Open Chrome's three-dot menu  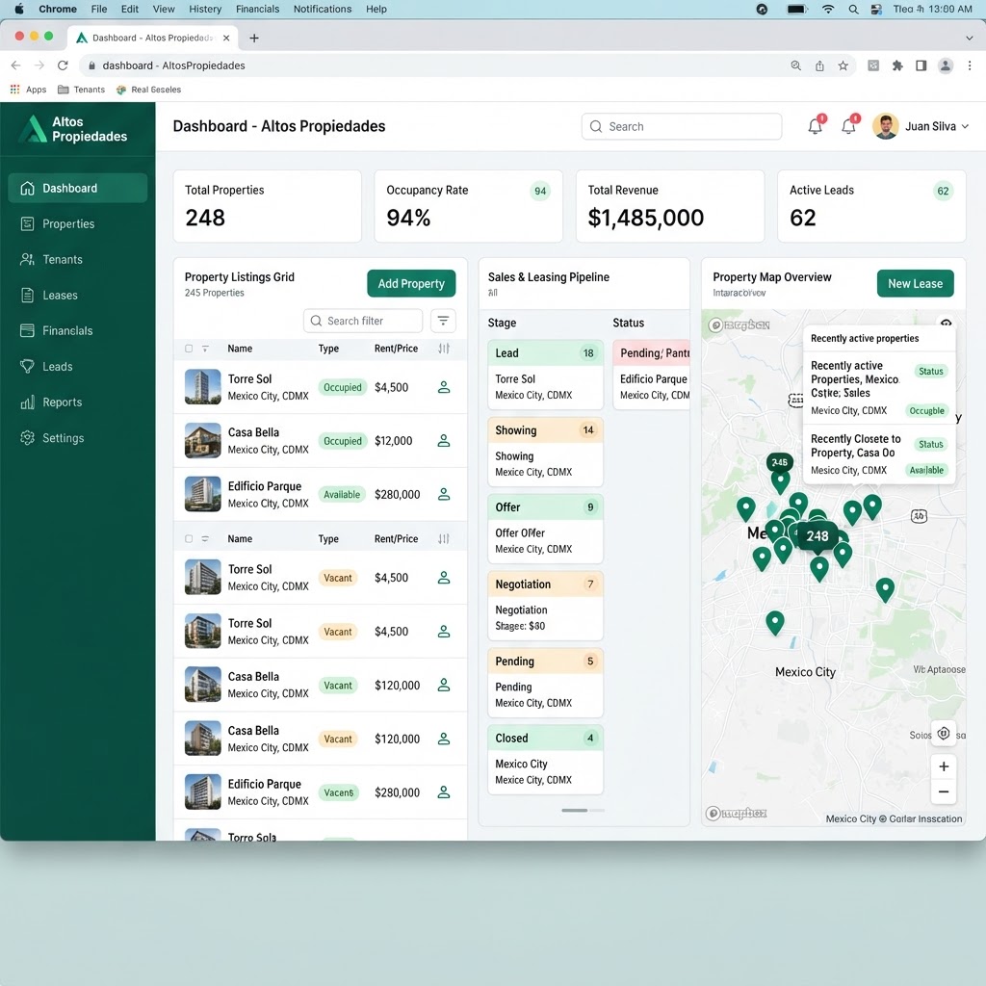tap(970, 65)
